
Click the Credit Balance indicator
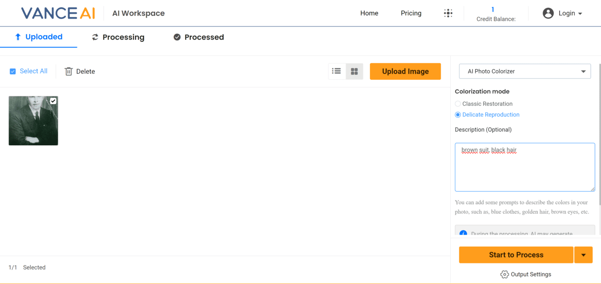click(x=496, y=14)
